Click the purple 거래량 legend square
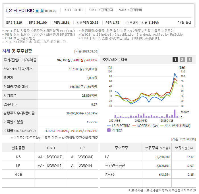The width and height of the screenshot is (199, 194). pos(109,130)
